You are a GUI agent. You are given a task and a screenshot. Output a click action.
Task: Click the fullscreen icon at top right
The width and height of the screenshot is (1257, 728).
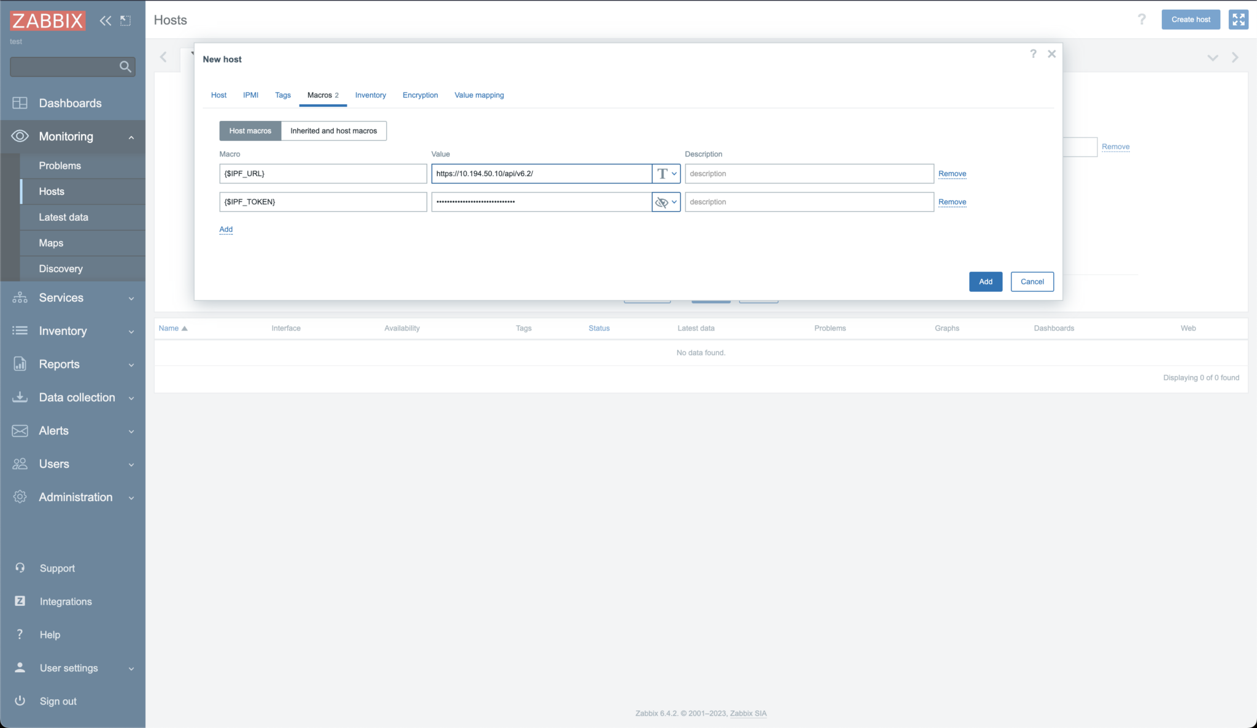[1239, 20]
